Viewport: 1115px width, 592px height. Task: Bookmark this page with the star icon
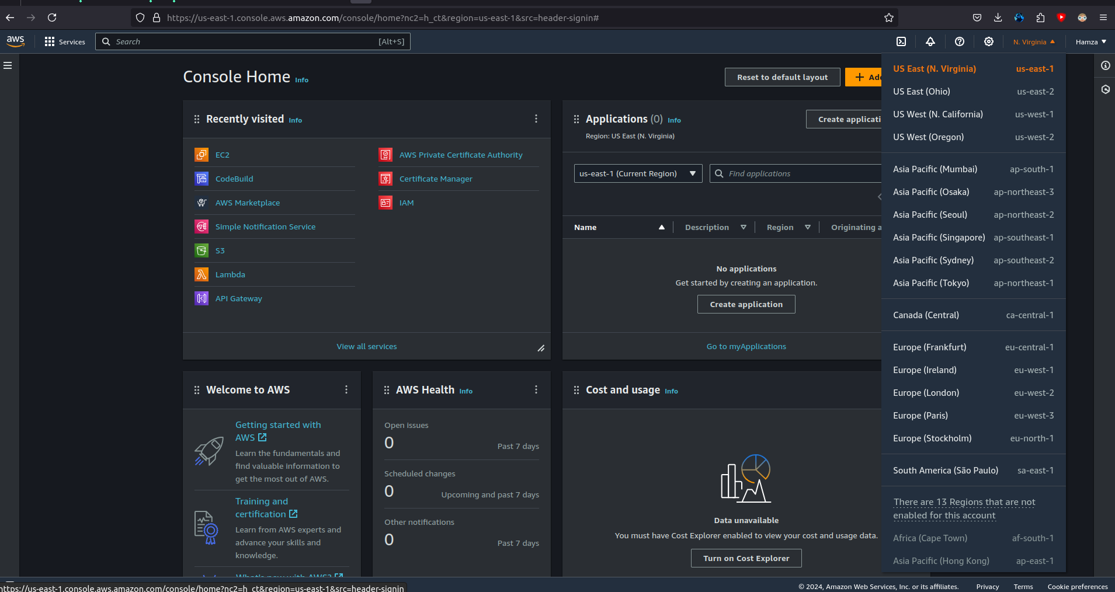[x=889, y=18]
